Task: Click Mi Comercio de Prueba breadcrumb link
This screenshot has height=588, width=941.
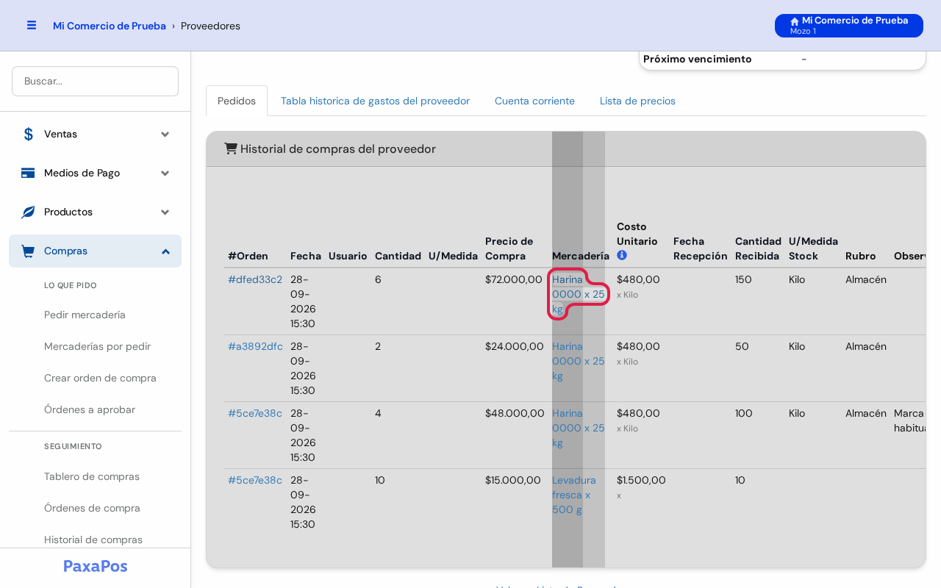Action: pos(110,26)
